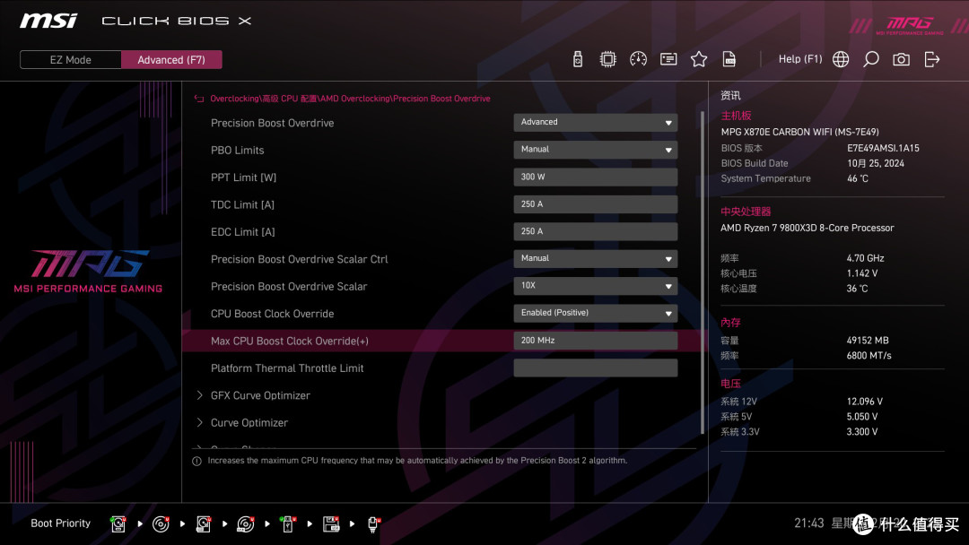Take screenshot with the camera icon
This screenshot has width=969, height=545.
901,59
